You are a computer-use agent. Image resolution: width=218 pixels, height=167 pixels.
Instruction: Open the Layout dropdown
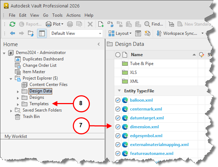(120, 33)
